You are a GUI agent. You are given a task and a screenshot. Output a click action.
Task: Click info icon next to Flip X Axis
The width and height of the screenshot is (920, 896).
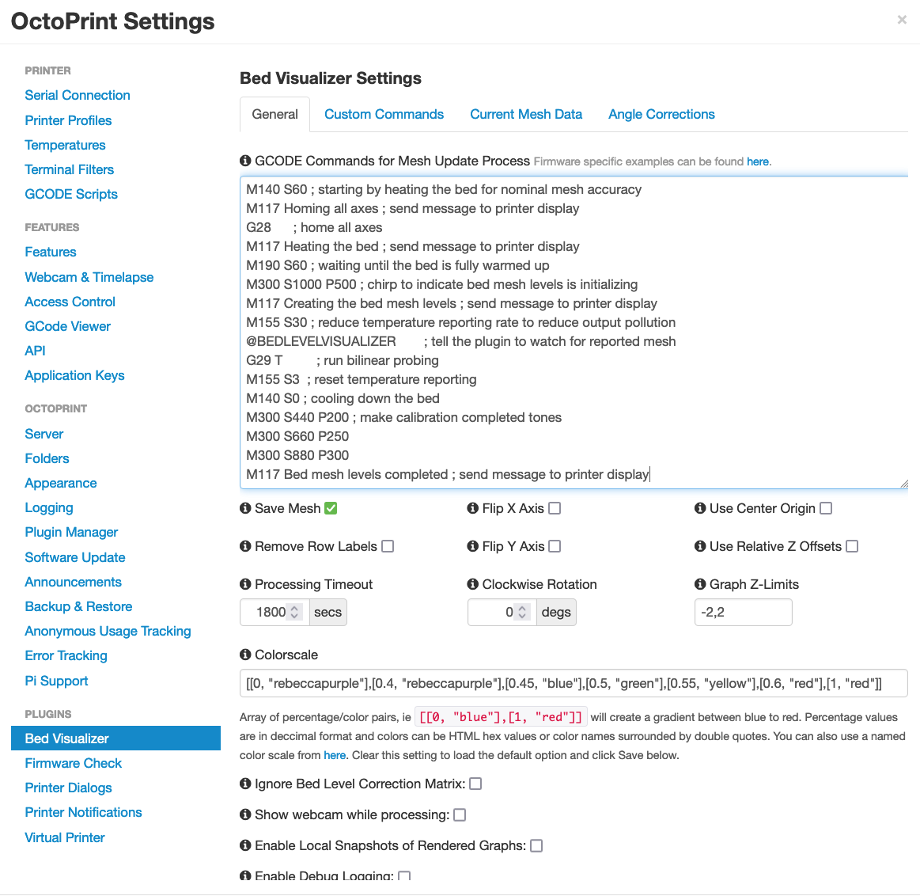(x=473, y=508)
